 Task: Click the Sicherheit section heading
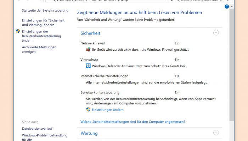coord(90,33)
